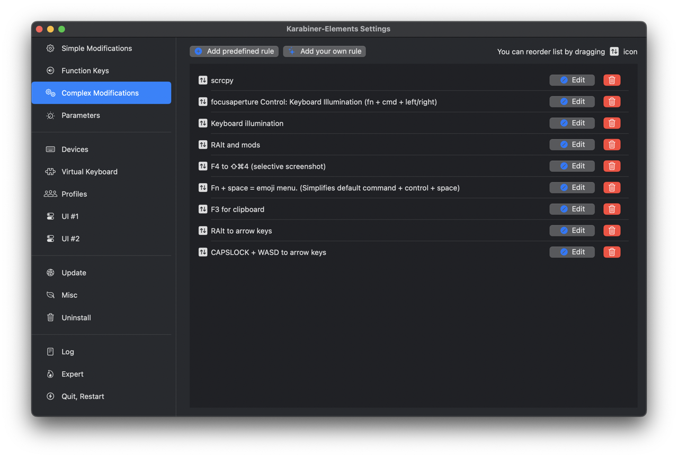Viewport: 678px width, 458px height.
Task: Click 'F3 for clipboard' rule text
Action: tap(237, 209)
